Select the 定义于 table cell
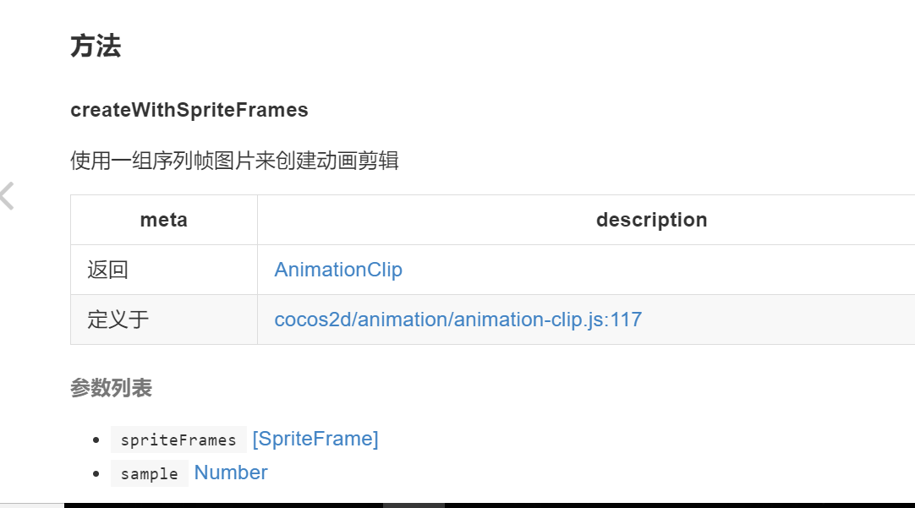This screenshot has width=915, height=508. tap(118, 320)
